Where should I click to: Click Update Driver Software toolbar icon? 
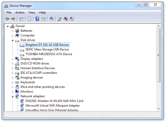click(60, 19)
